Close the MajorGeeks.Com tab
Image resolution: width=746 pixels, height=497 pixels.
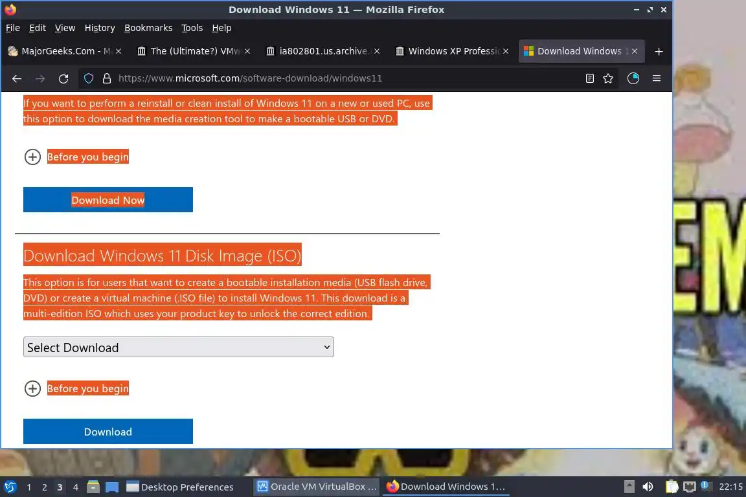[119, 51]
